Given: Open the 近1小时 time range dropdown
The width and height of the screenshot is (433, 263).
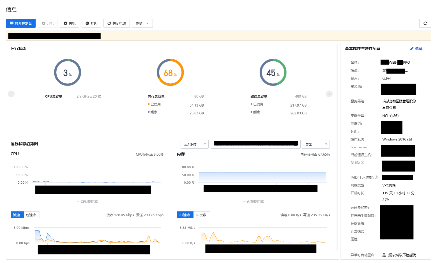Looking at the screenshot, I should (194, 144).
